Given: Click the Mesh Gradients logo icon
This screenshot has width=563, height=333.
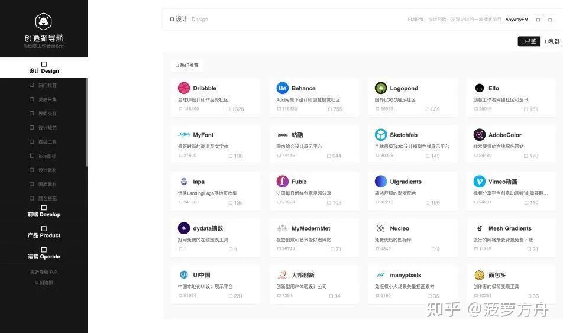Looking at the screenshot, I should (x=480, y=228).
